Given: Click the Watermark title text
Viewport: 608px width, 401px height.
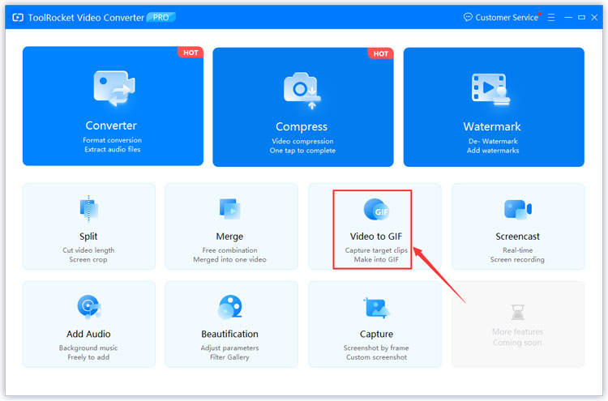Looking at the screenshot, I should click(x=492, y=126).
